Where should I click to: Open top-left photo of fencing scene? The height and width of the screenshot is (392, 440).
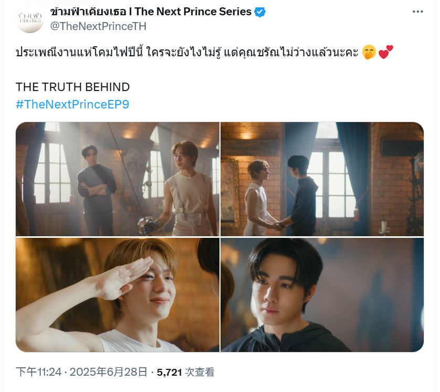[x=118, y=179]
